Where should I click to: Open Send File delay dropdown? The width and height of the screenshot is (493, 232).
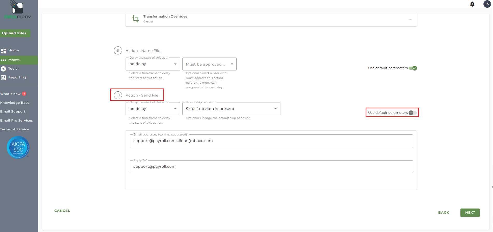[153, 109]
